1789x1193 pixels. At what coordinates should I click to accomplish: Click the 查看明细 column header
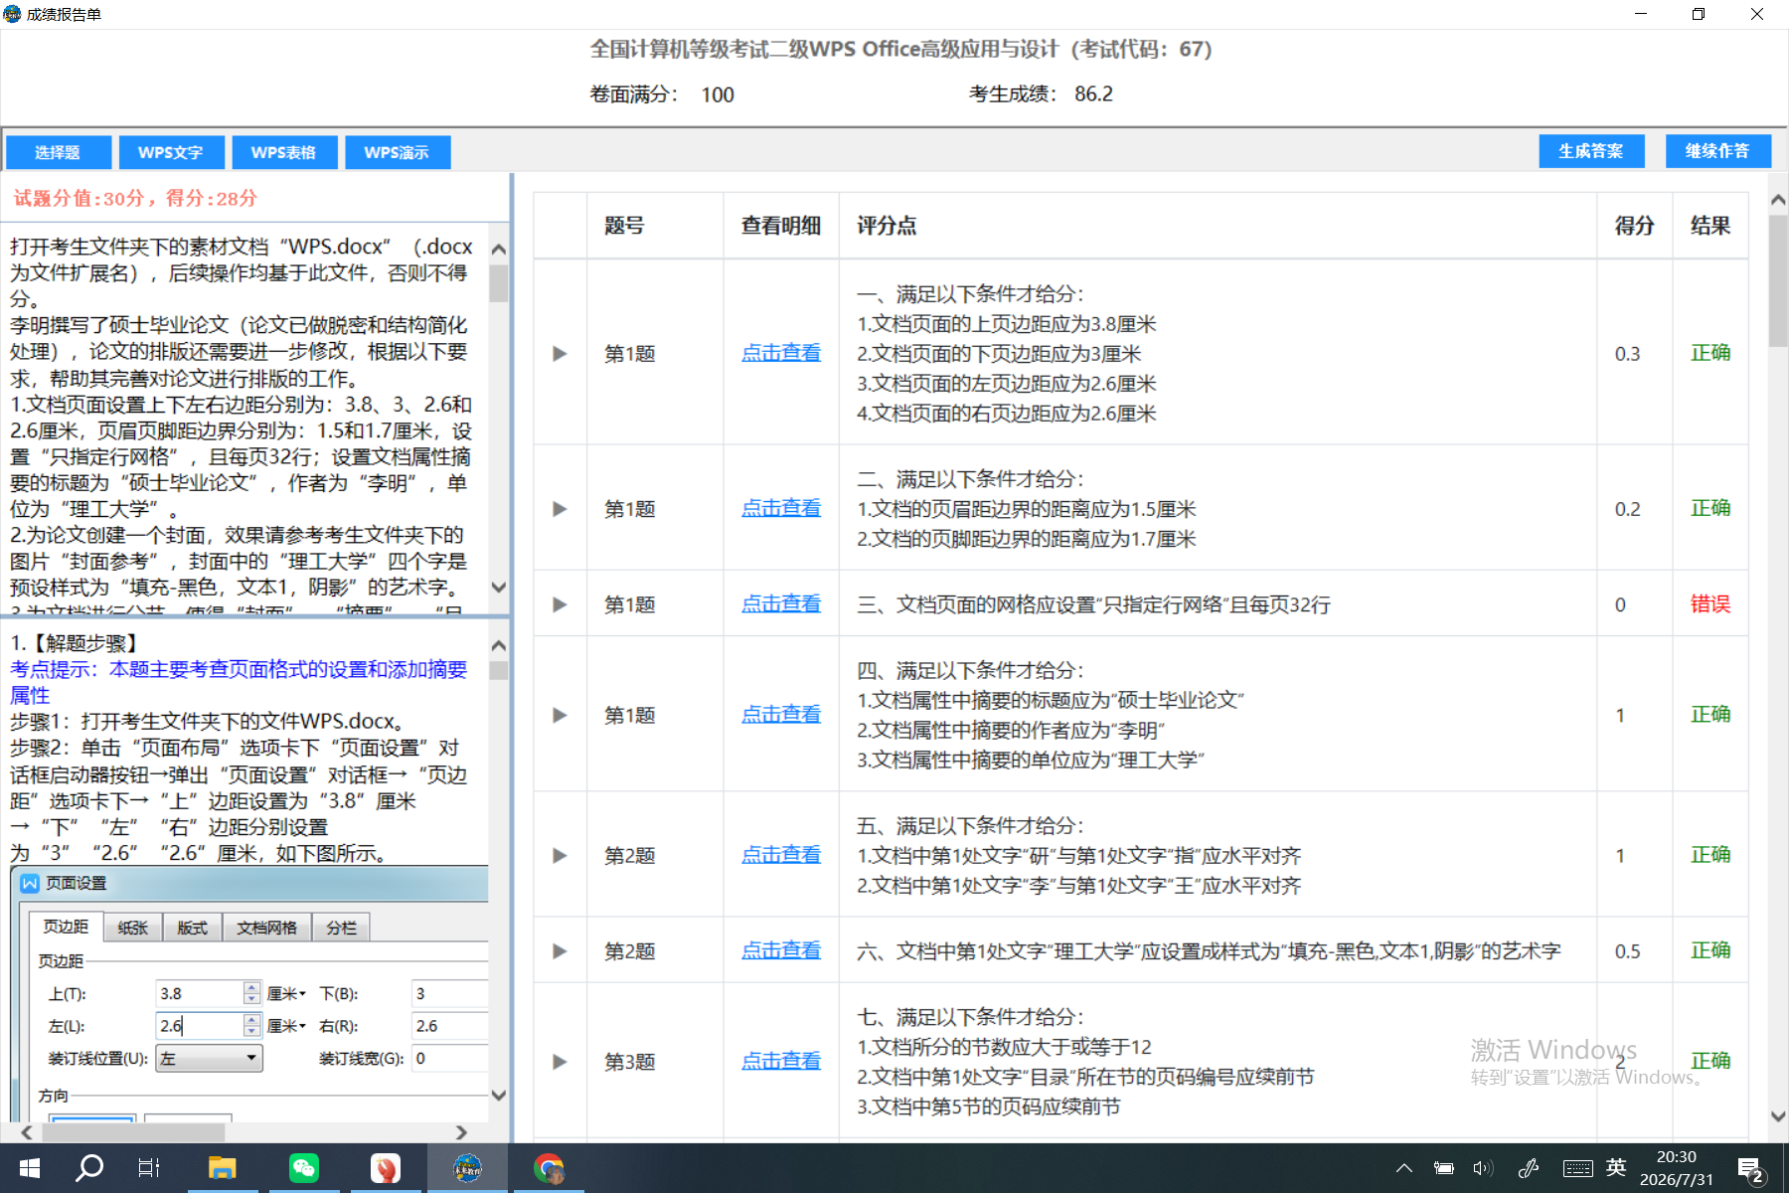pyautogui.click(x=781, y=226)
